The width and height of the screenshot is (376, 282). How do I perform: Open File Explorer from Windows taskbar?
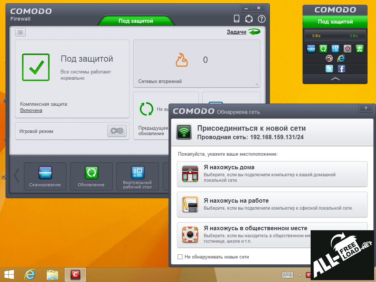53,274
